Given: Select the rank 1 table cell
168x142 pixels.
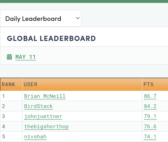Looking at the screenshot, I should 11,96.
